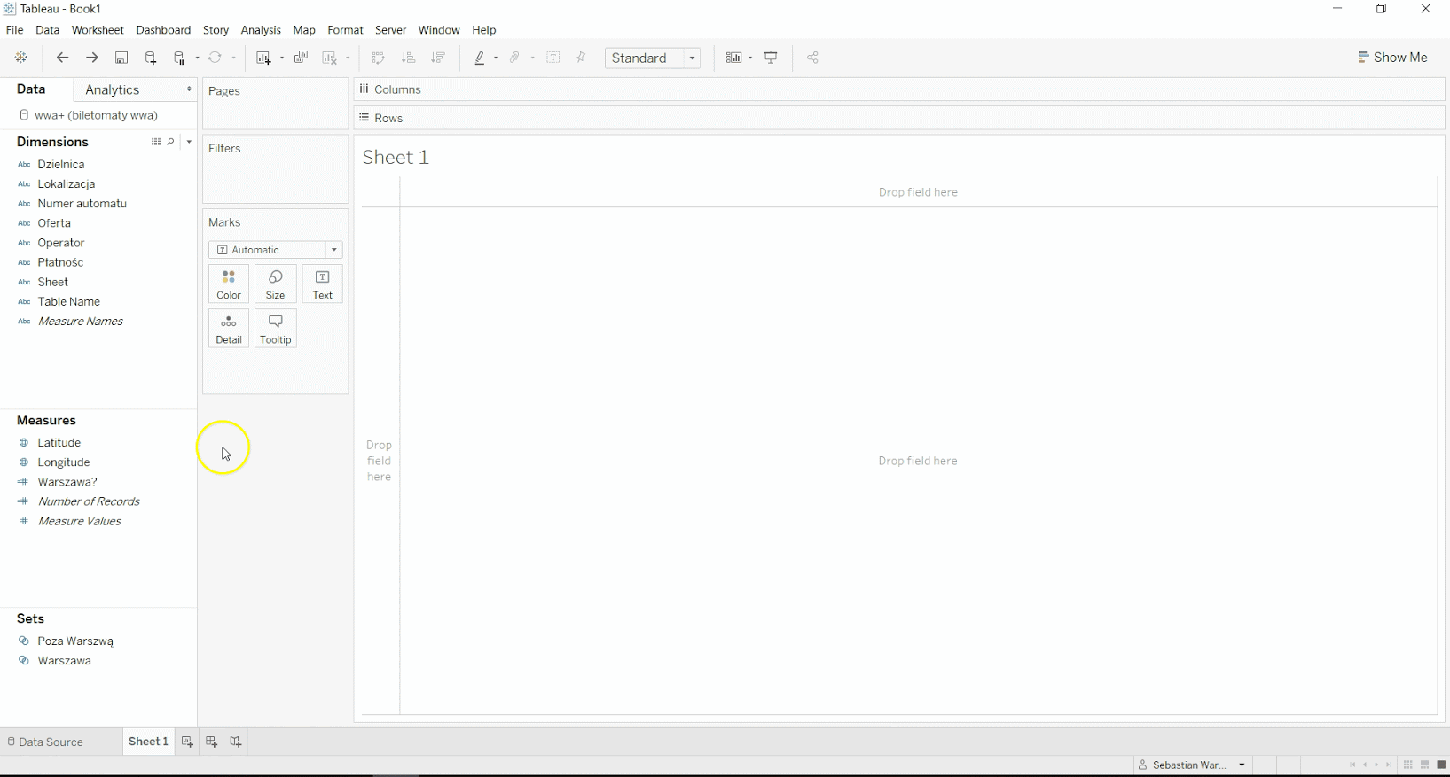Open the Analysis menu
This screenshot has height=777, width=1450.
[x=261, y=30]
